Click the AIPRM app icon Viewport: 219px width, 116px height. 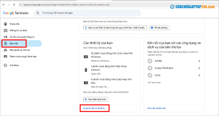click(x=150, y=61)
